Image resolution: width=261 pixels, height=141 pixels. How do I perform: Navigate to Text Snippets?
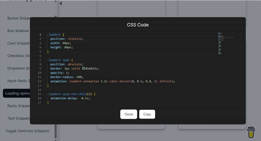(x=19, y=118)
